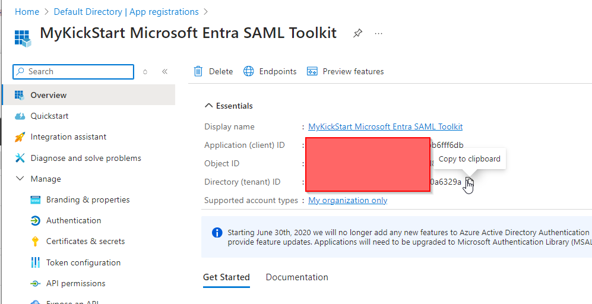Open the MyKickStart display name link
This screenshot has height=304, width=592.
coord(385,126)
